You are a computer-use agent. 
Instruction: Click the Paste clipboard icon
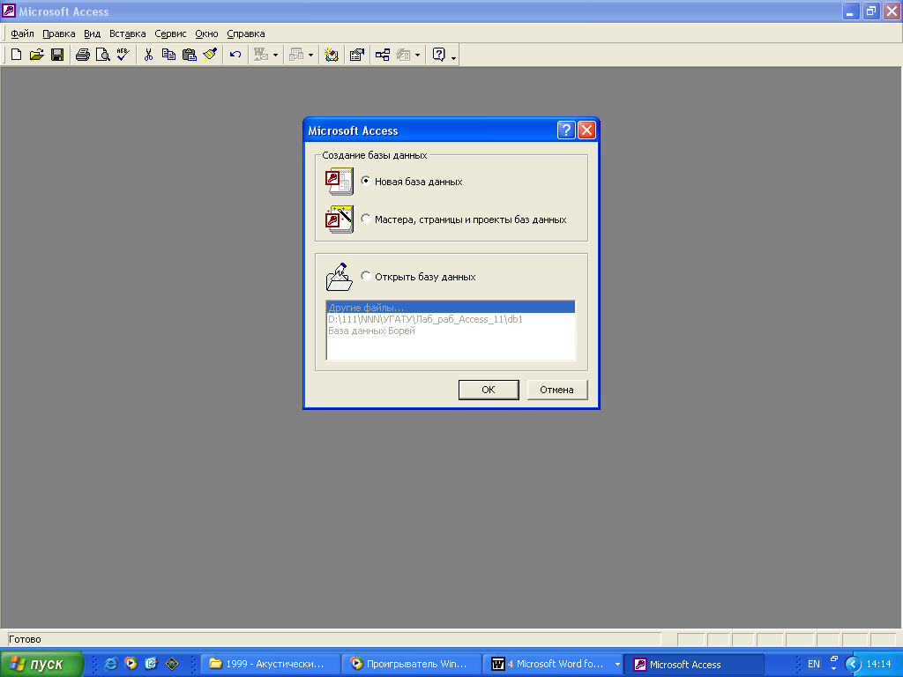tap(189, 55)
